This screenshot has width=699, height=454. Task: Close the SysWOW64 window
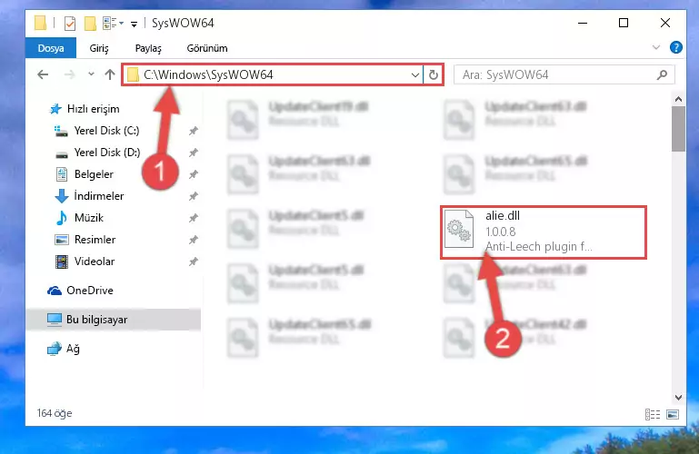(x=665, y=23)
